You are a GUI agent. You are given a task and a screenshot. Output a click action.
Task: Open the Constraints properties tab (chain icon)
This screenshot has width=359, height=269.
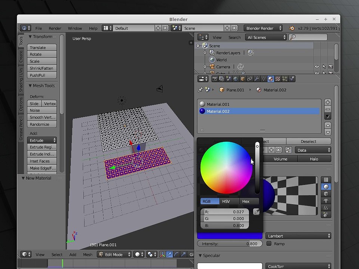[249, 79]
